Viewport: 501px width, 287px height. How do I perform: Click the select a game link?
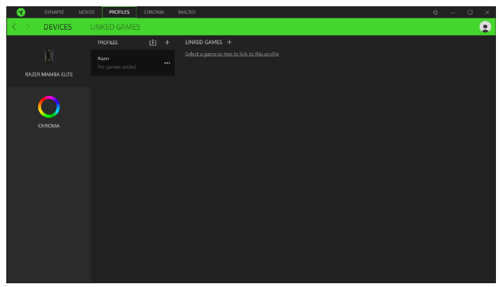coord(232,54)
